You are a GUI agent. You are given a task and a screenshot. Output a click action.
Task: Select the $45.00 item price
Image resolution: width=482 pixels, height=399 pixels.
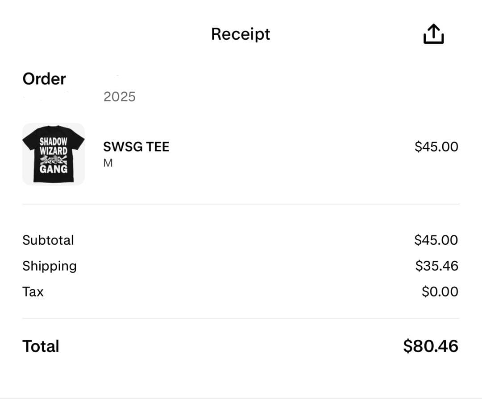pyautogui.click(x=436, y=146)
